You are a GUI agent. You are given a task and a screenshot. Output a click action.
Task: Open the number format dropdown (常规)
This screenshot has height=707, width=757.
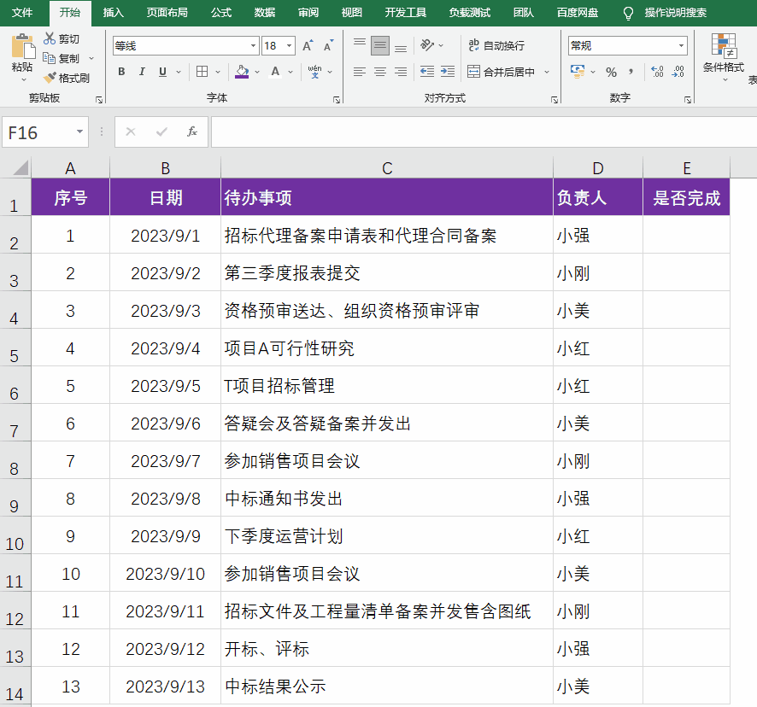681,46
